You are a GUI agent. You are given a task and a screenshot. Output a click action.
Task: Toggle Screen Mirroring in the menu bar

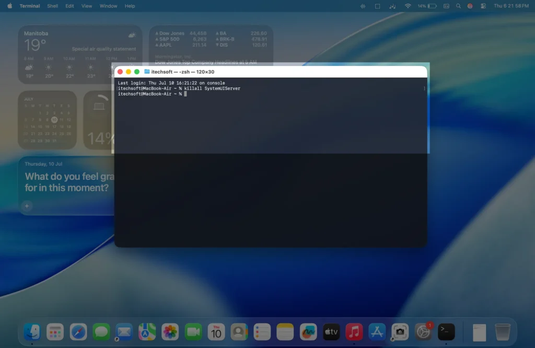click(x=377, y=6)
